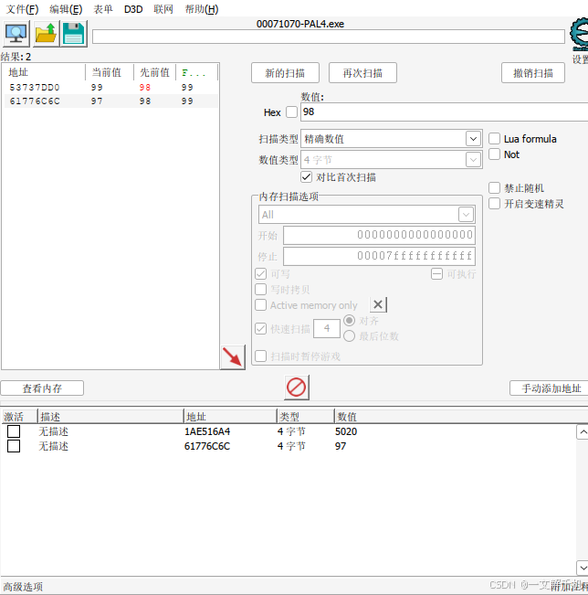This screenshot has height=595, width=588.
Task: Open the 表单 menu
Action: tap(103, 9)
